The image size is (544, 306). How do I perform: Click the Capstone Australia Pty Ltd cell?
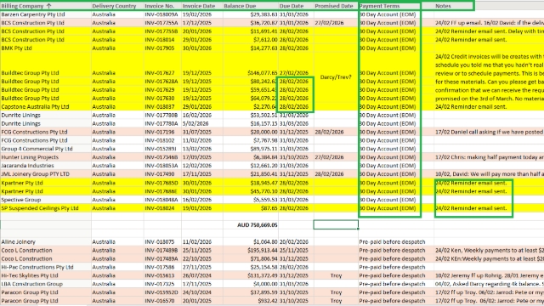(x=45, y=106)
